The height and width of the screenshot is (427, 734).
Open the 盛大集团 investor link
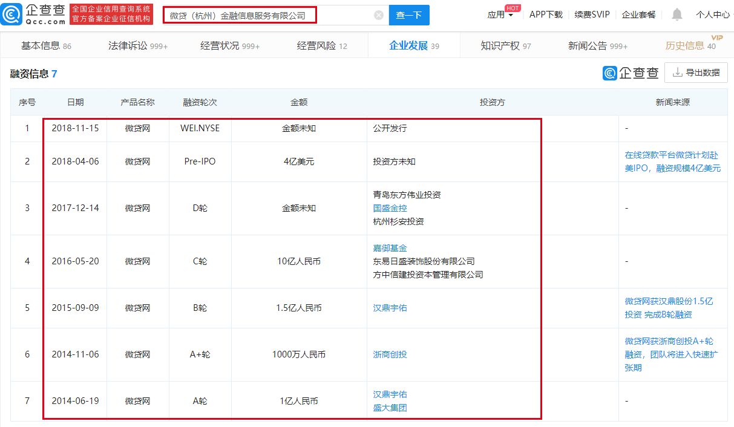(390, 408)
